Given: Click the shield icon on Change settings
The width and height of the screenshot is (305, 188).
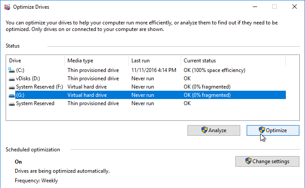Looking at the screenshot, I should click(x=248, y=161).
